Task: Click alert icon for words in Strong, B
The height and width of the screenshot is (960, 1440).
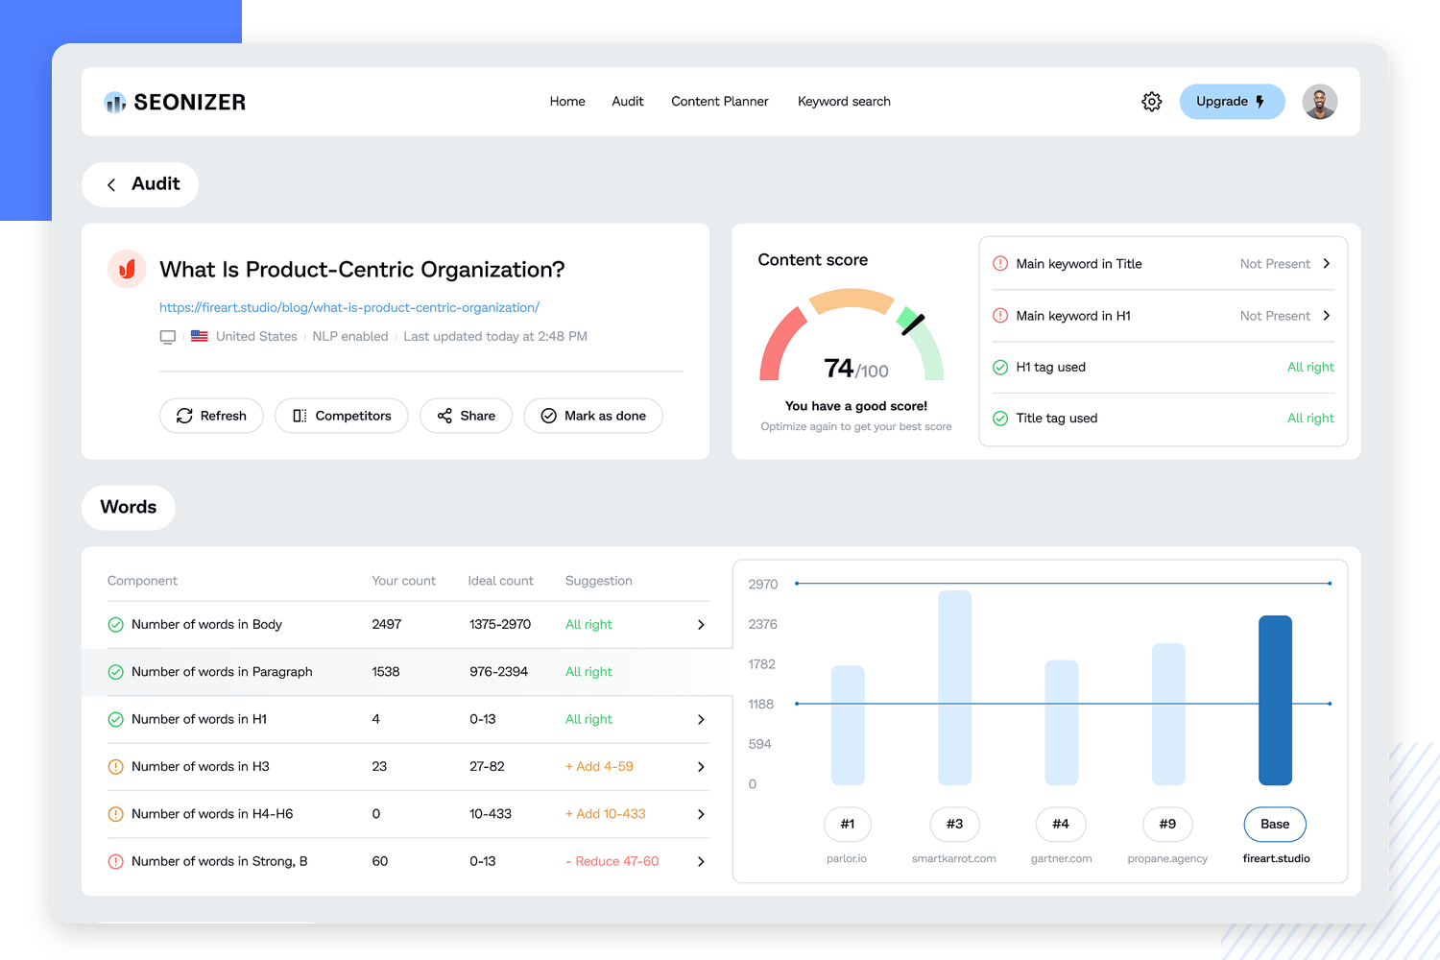Action: point(115,862)
